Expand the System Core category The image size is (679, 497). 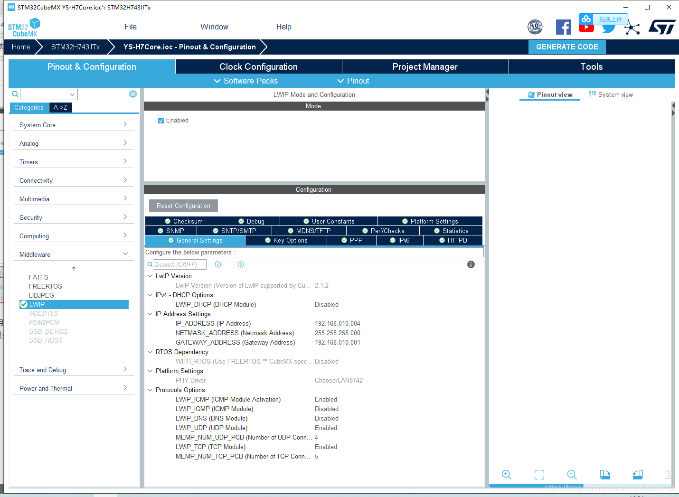74,125
